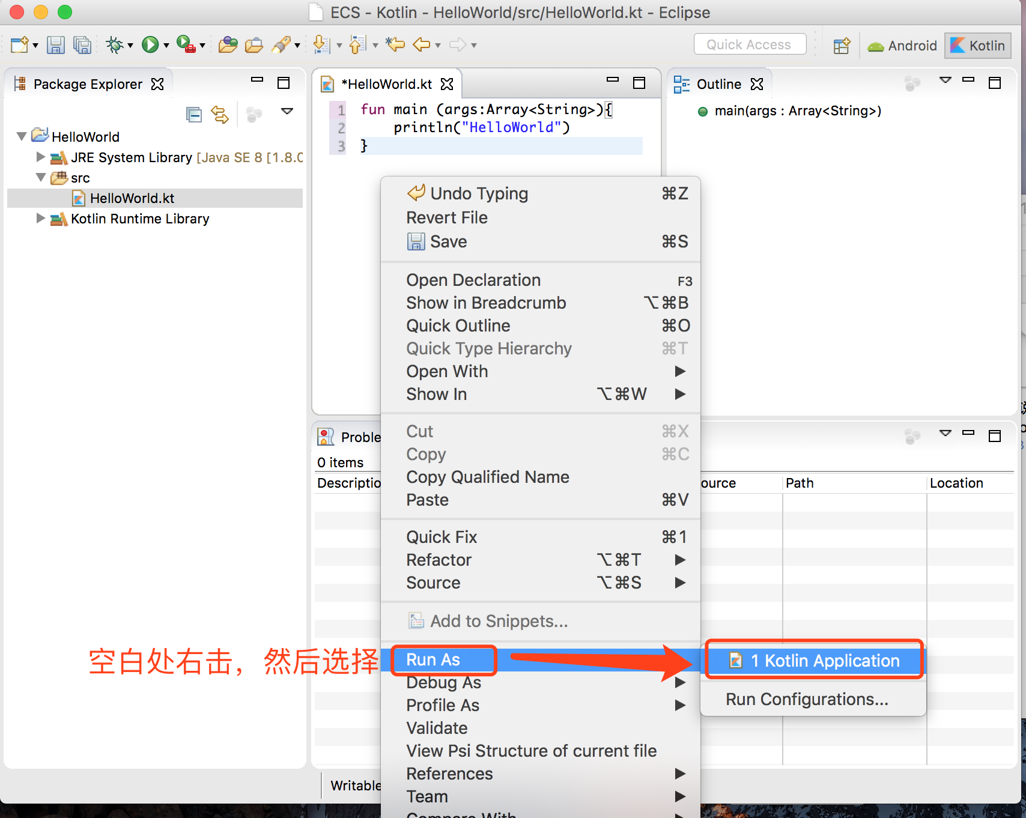Choose Undo Typing from context menu
The width and height of the screenshot is (1026, 818).
pyautogui.click(x=541, y=193)
